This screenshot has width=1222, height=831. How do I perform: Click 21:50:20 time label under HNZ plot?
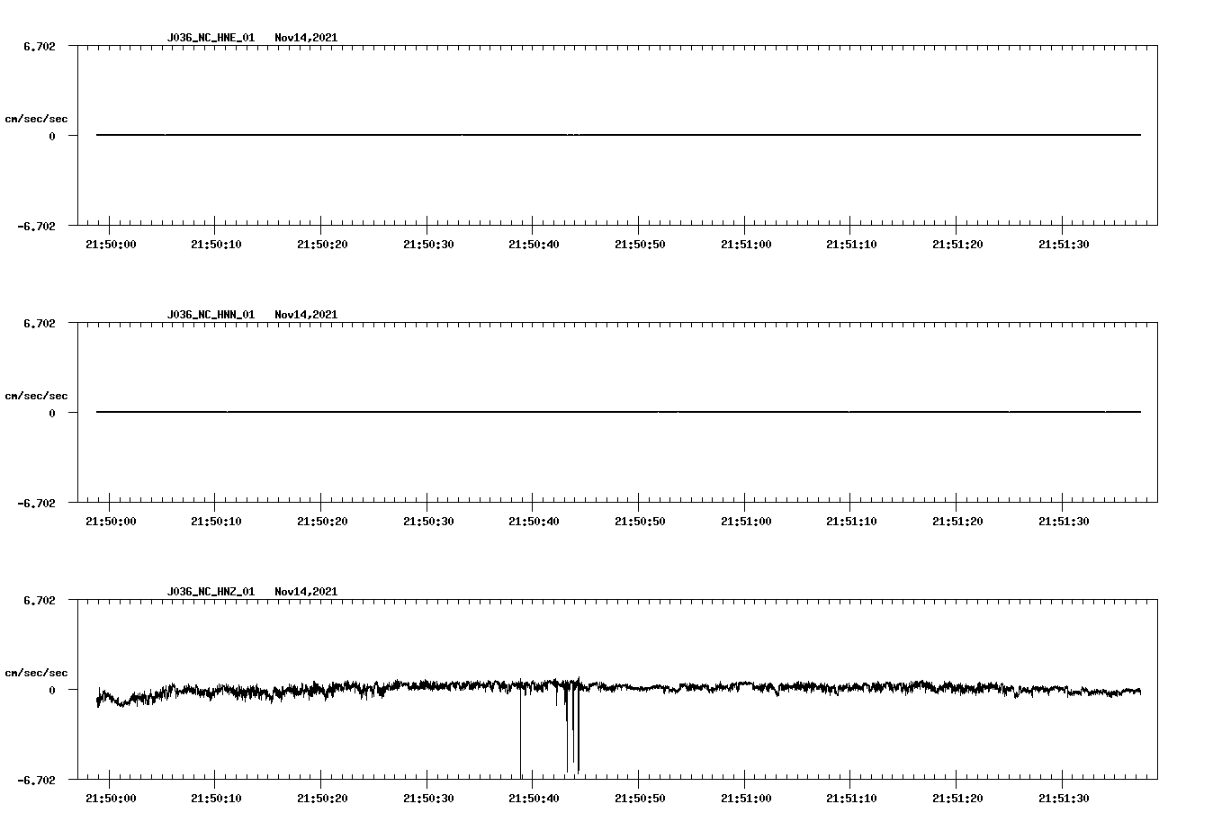coord(322,798)
